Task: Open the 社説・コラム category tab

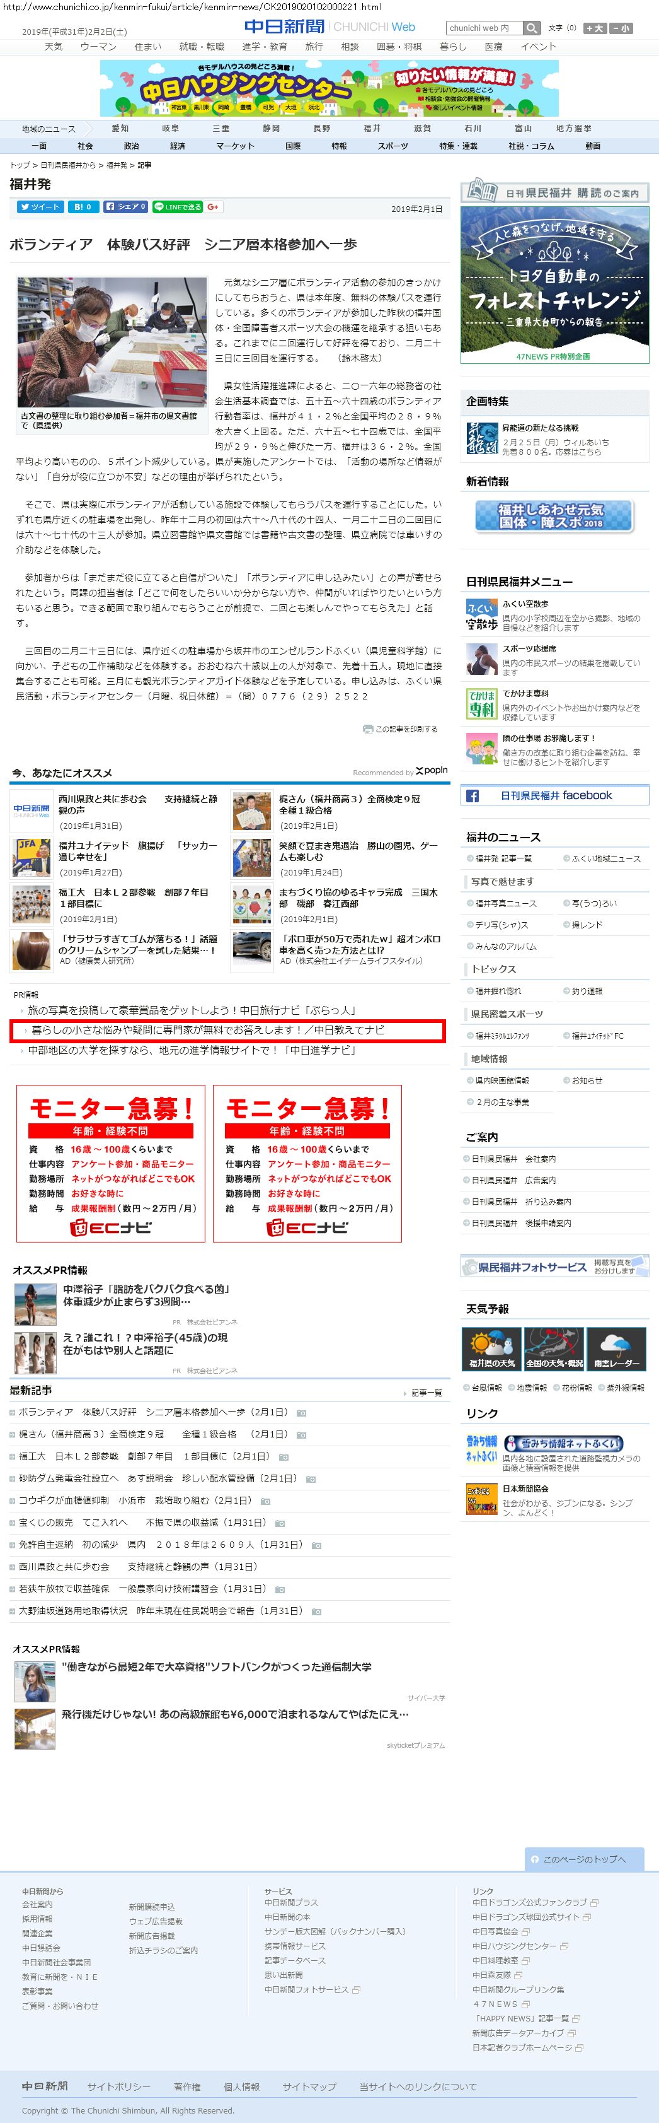Action: click(532, 146)
